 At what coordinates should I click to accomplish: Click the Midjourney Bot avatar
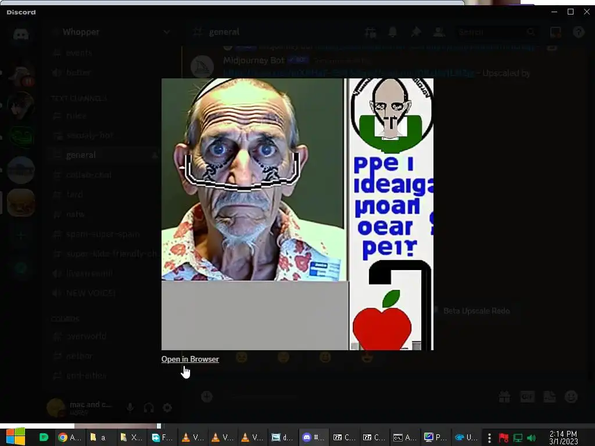point(202,66)
